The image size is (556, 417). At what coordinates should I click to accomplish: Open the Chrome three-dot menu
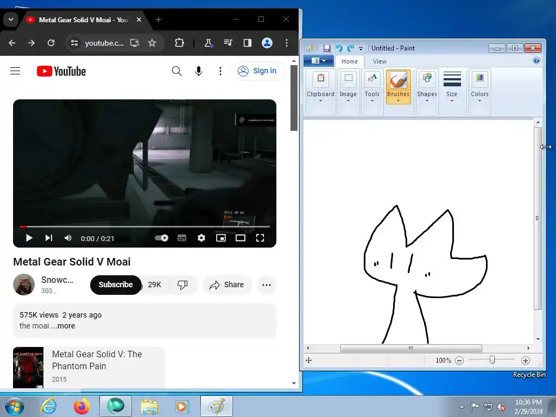point(287,43)
